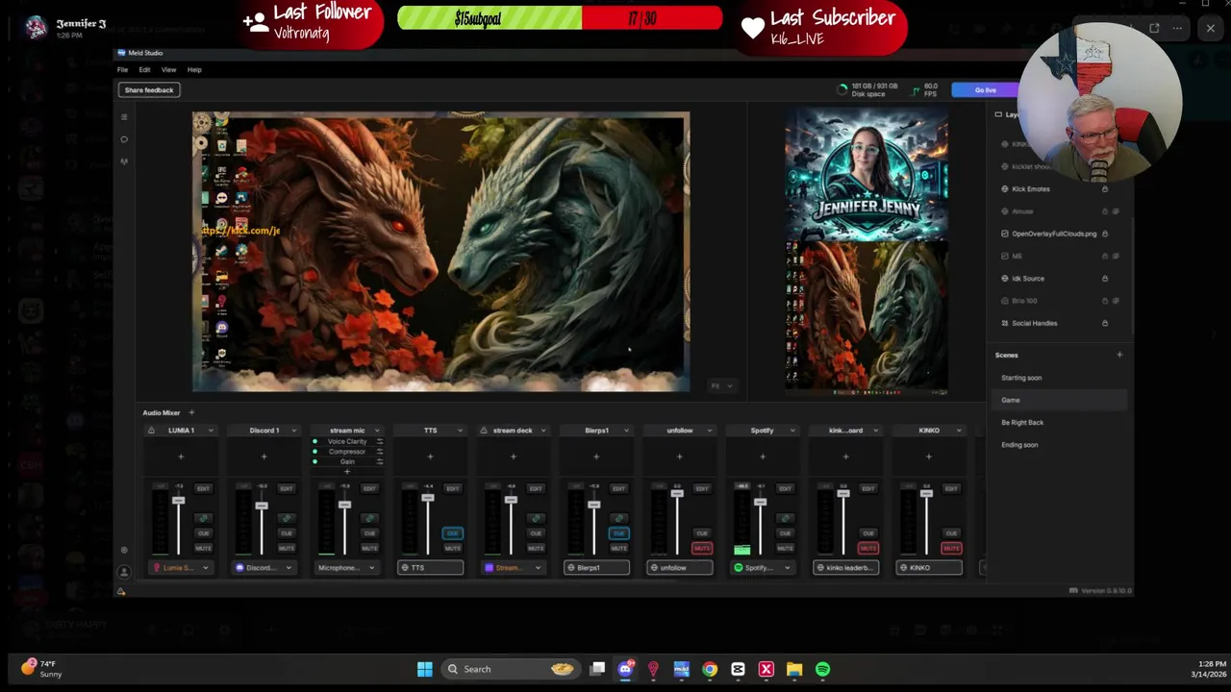Image resolution: width=1231 pixels, height=692 pixels.
Task: Expand the stream deck track dropdown
Action: [542, 431]
